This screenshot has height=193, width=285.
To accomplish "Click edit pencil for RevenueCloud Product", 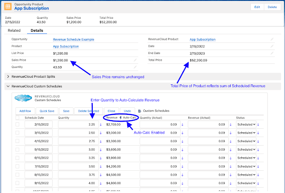I will tap(272, 39).
